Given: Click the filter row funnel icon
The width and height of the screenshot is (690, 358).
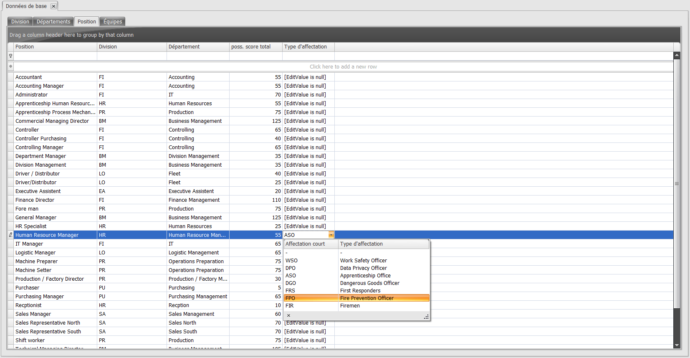Looking at the screenshot, I should click(10, 56).
